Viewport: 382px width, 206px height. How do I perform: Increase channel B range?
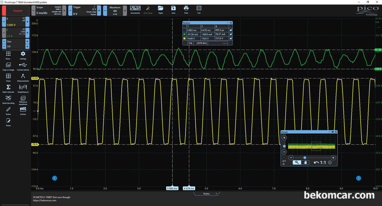(x=27, y=33)
